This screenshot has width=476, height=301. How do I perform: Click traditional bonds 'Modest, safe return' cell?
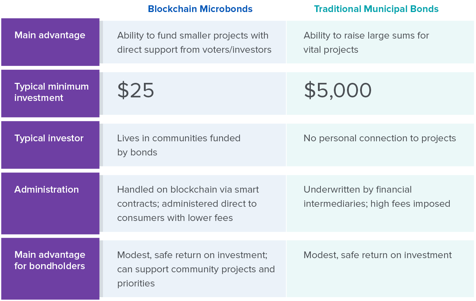(380, 269)
